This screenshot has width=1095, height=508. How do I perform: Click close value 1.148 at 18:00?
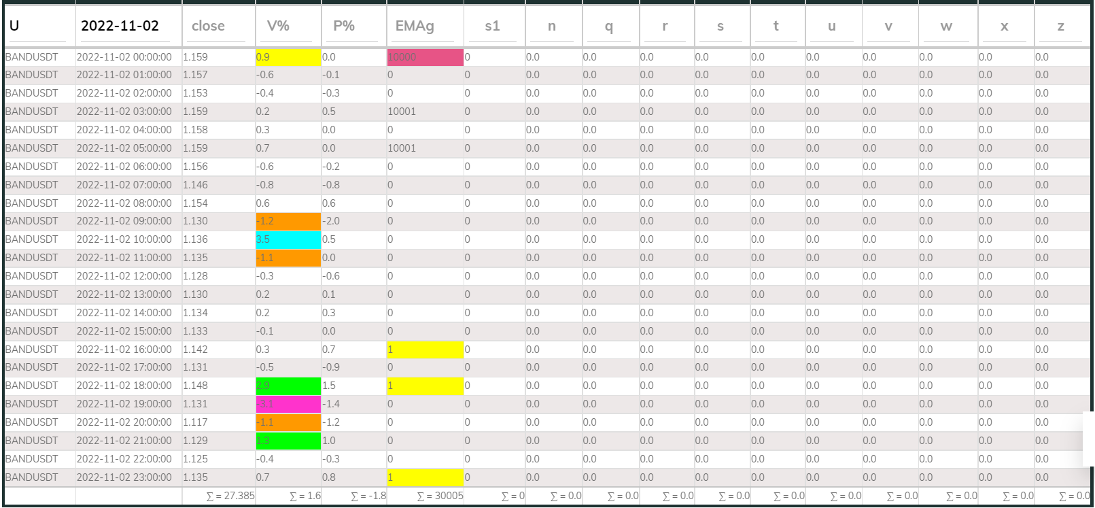219,386
